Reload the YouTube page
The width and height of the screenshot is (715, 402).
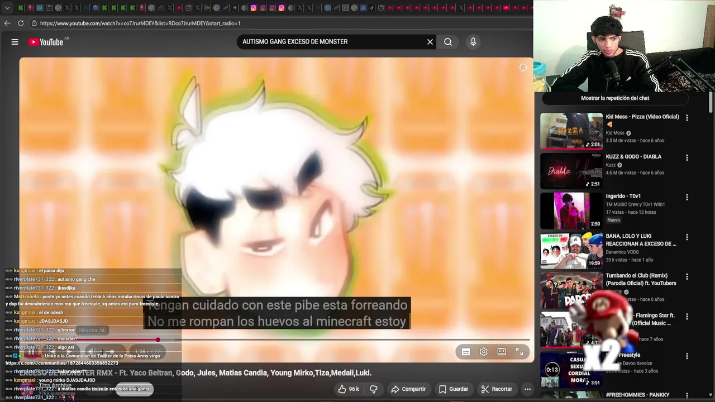click(21, 23)
